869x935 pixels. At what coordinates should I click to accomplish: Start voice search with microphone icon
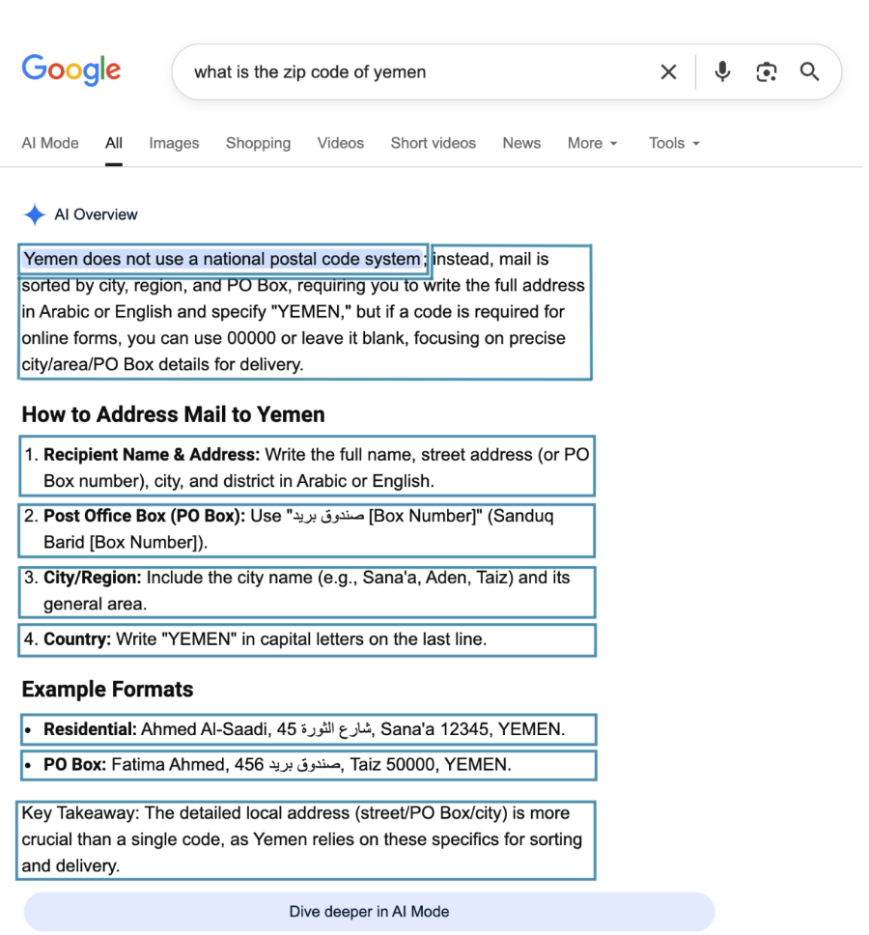tap(722, 72)
